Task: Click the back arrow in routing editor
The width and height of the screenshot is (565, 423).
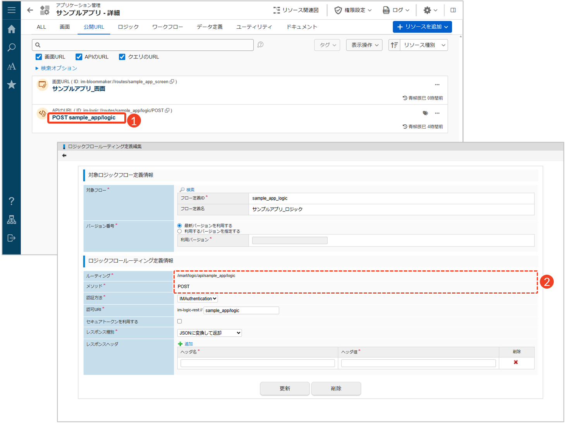Action: (x=64, y=155)
